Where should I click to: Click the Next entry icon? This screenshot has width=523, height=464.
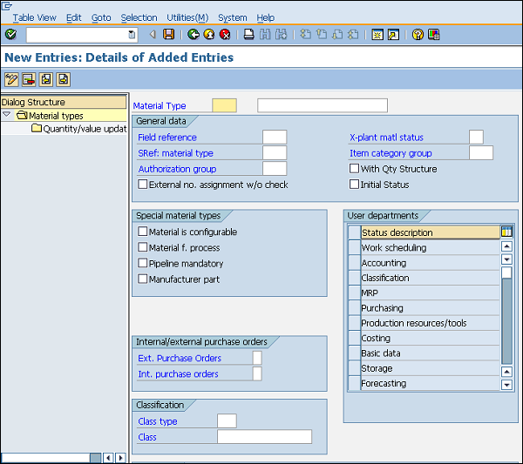point(64,79)
